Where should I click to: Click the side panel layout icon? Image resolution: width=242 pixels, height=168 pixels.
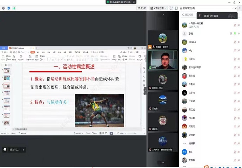(176, 8)
